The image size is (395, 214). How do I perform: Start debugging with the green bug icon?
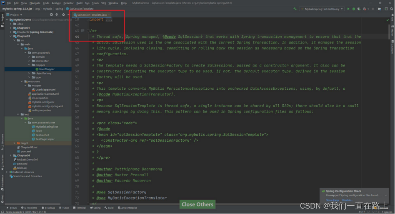pyautogui.click(x=354, y=9)
